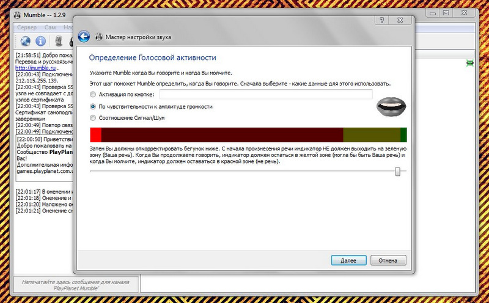Click the green user icon in channel list

[469, 63]
